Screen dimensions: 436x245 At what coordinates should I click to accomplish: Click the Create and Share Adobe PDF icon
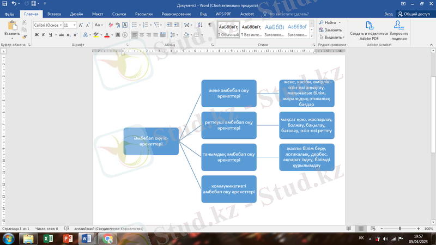pyautogui.click(x=369, y=25)
